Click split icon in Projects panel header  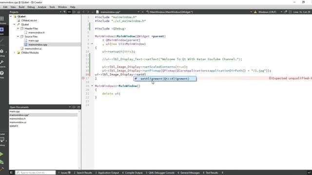[74, 12]
